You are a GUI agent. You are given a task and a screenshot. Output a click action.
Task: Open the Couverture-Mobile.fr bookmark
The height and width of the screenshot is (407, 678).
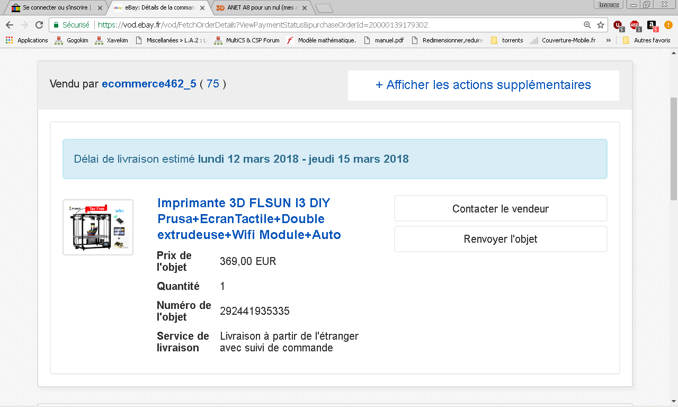coord(563,40)
